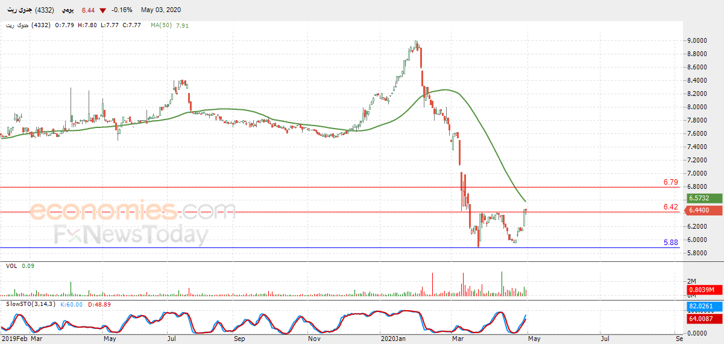Click the 8.0000 price axis label
Image resolution: width=724 pixels, height=344 pixels.
(x=697, y=107)
